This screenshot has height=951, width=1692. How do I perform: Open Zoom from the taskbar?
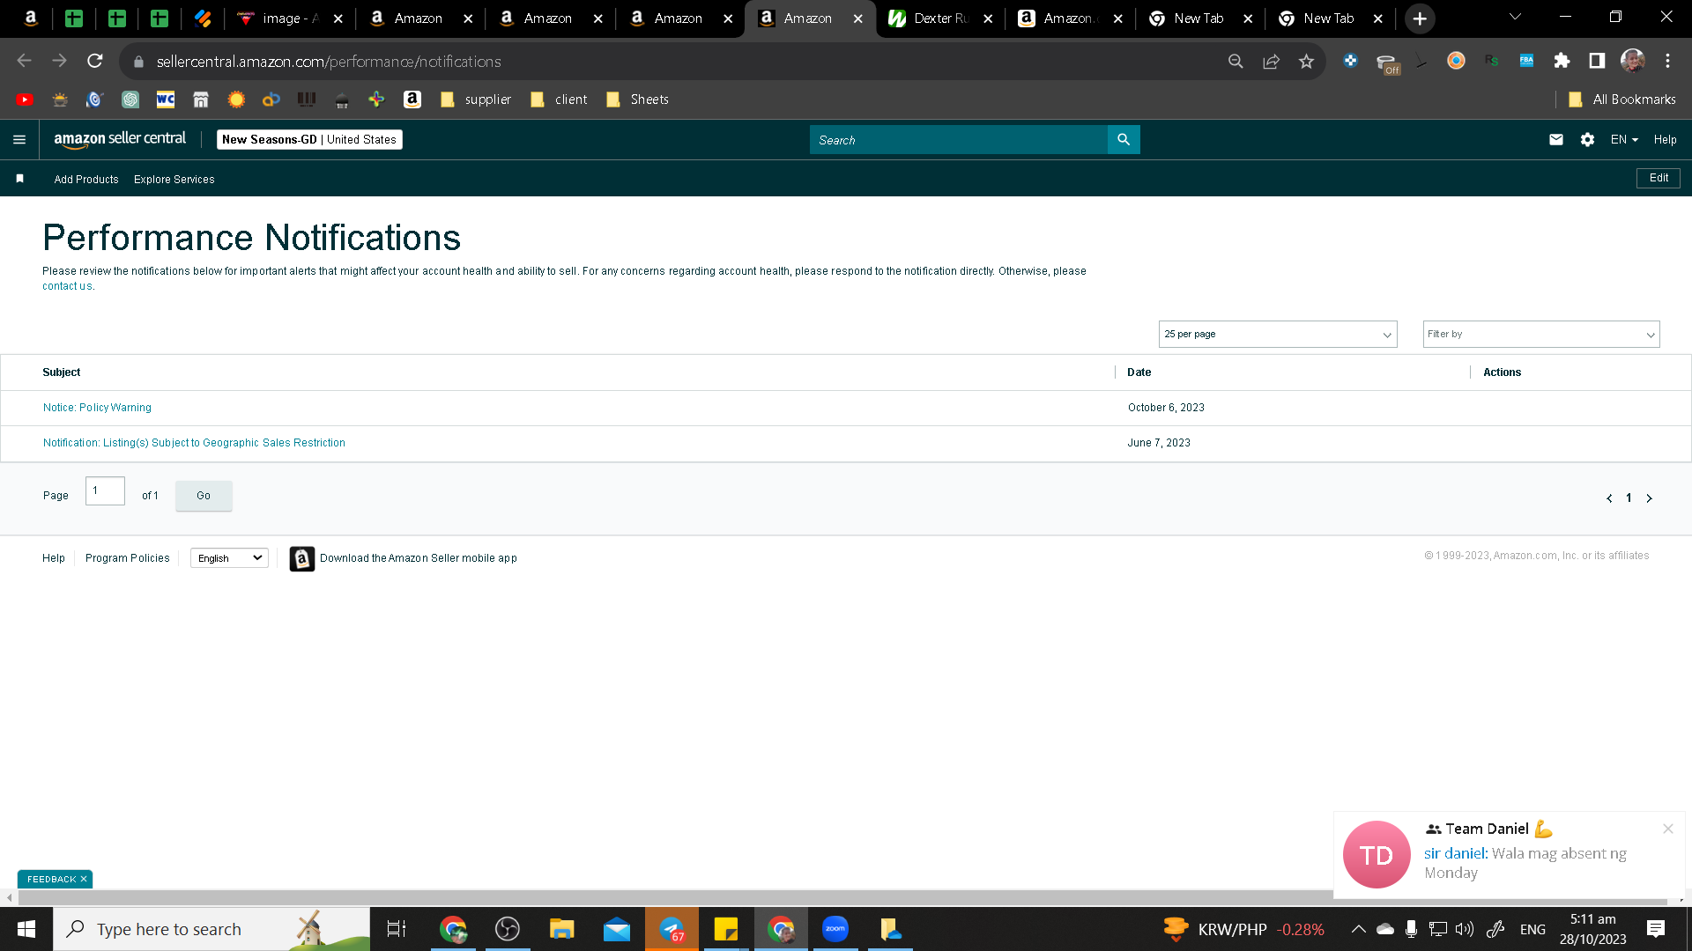click(835, 929)
